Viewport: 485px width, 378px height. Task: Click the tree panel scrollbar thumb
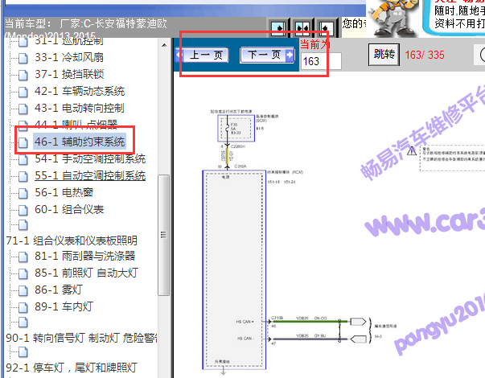163,236
